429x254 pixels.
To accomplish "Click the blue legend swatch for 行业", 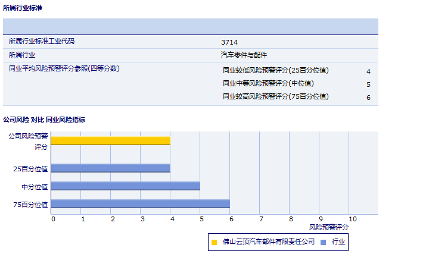I will point(323,242).
